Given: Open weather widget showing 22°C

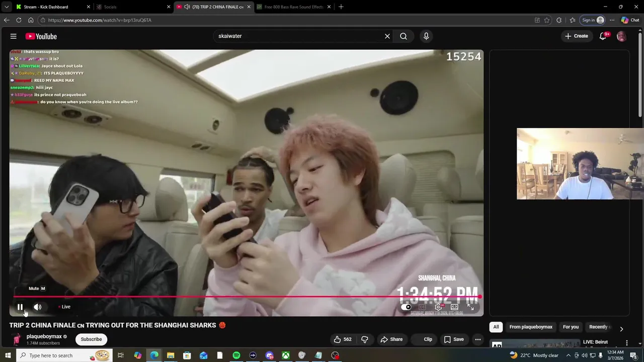Looking at the screenshot, I should [x=534, y=355].
